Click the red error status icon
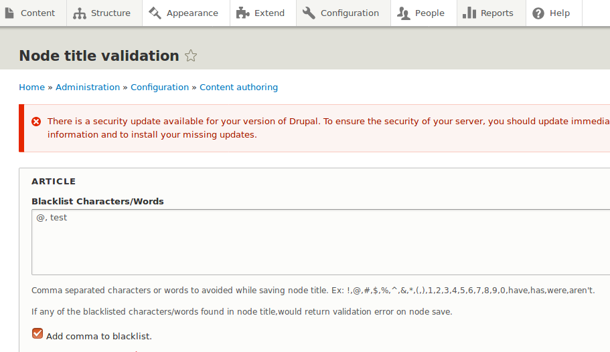 coord(36,122)
